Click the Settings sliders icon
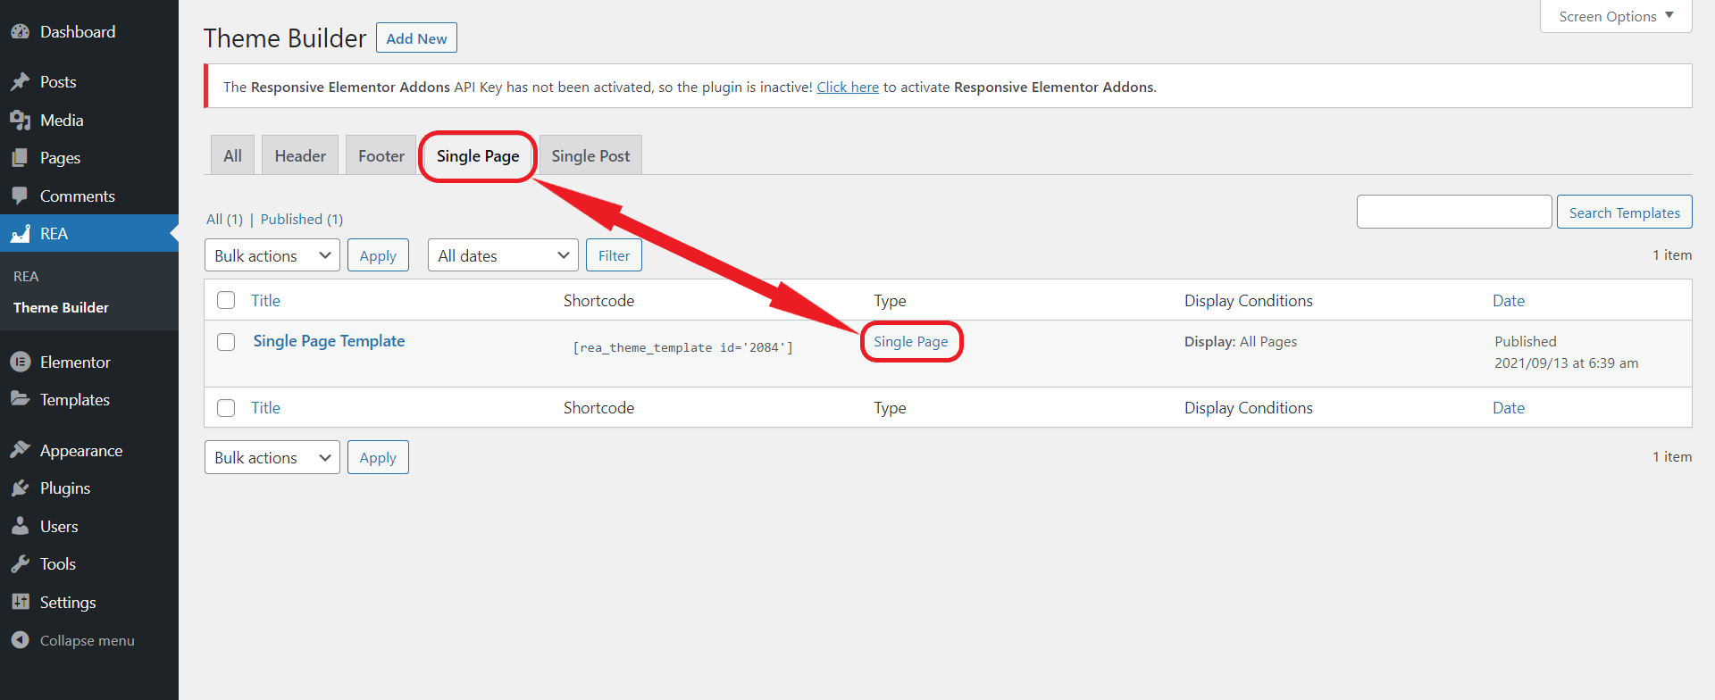Image resolution: width=1715 pixels, height=700 pixels. 21,603
